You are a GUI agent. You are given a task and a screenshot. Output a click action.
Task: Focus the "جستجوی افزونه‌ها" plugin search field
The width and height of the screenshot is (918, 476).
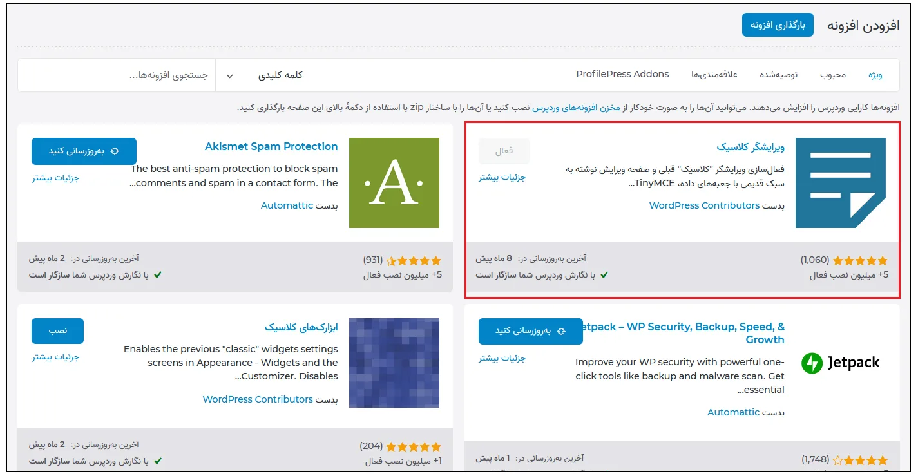point(117,75)
